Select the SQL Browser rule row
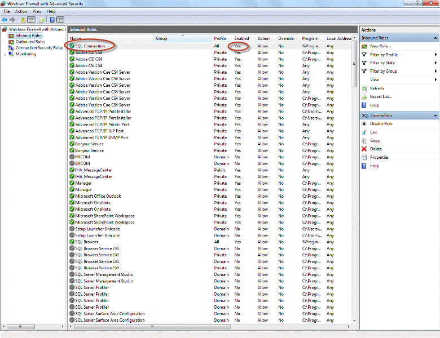Image resolution: width=440 pixels, height=338 pixels. (87, 242)
